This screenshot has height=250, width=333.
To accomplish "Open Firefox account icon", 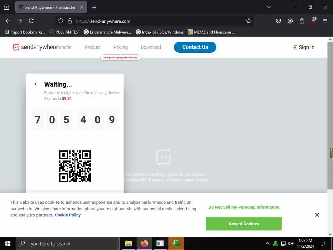I will tap(290, 21).
